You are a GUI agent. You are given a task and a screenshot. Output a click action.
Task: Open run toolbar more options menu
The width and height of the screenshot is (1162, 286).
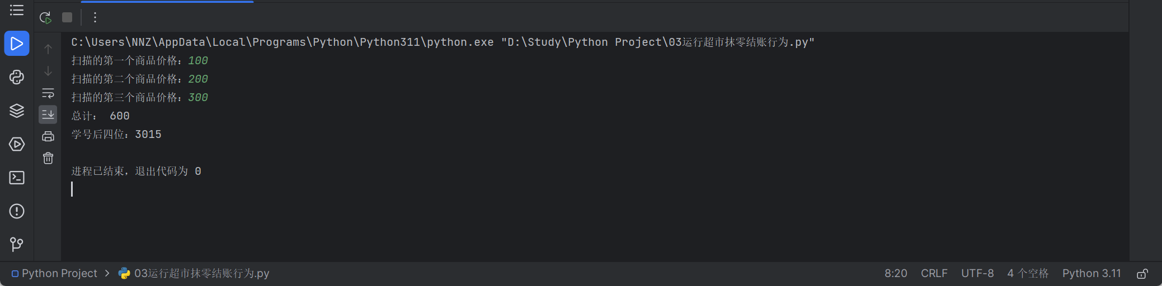pos(95,17)
